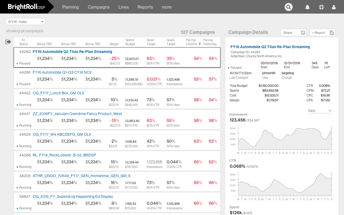Switch to the Planning section

click(70, 7)
